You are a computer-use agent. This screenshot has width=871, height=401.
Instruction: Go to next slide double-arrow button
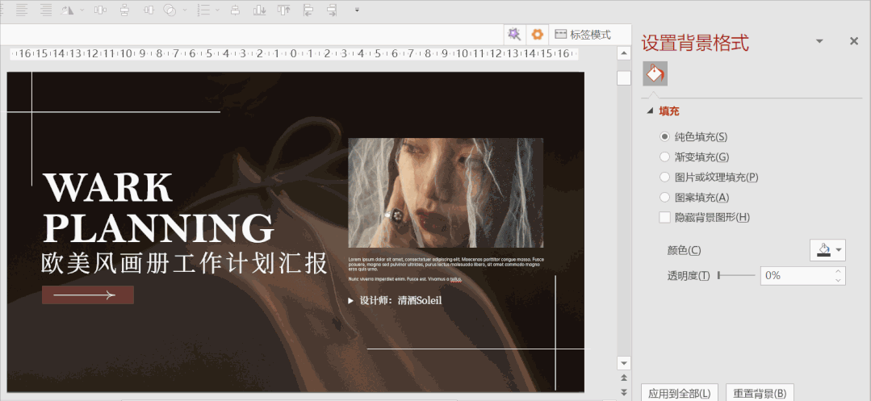pyautogui.click(x=624, y=392)
